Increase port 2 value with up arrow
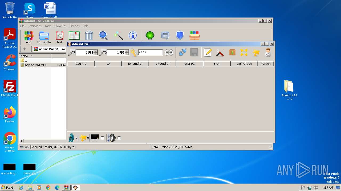The width and height of the screenshot is (341, 191). [127, 51]
